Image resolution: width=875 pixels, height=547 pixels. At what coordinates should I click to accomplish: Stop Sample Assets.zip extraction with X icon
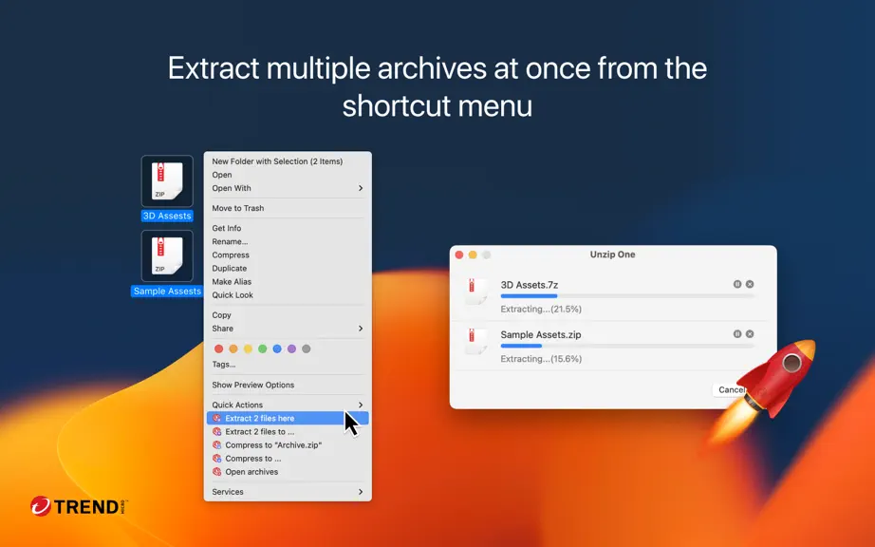750,333
